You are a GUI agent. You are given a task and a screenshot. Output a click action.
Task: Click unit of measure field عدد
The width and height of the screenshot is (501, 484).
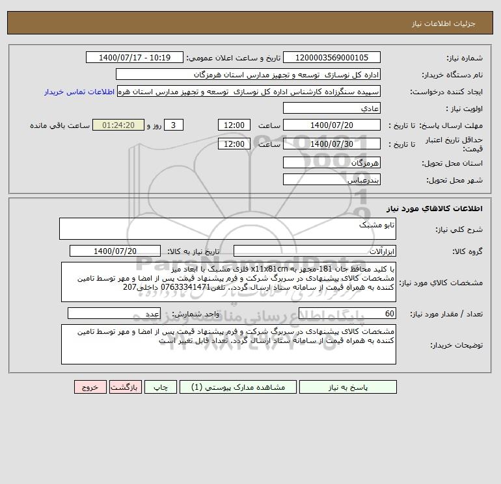(x=114, y=313)
